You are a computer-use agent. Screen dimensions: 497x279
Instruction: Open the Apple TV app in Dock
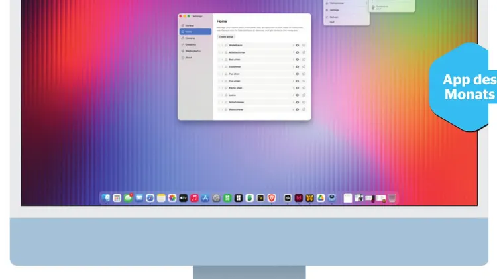pos(184,197)
